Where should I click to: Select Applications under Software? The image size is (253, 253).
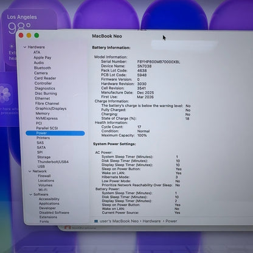pos(49,204)
